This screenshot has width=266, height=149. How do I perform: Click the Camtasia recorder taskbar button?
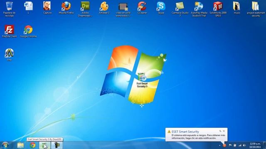(57, 145)
